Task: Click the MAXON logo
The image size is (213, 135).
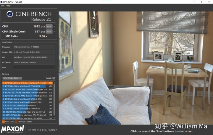Action: click(x=12, y=129)
